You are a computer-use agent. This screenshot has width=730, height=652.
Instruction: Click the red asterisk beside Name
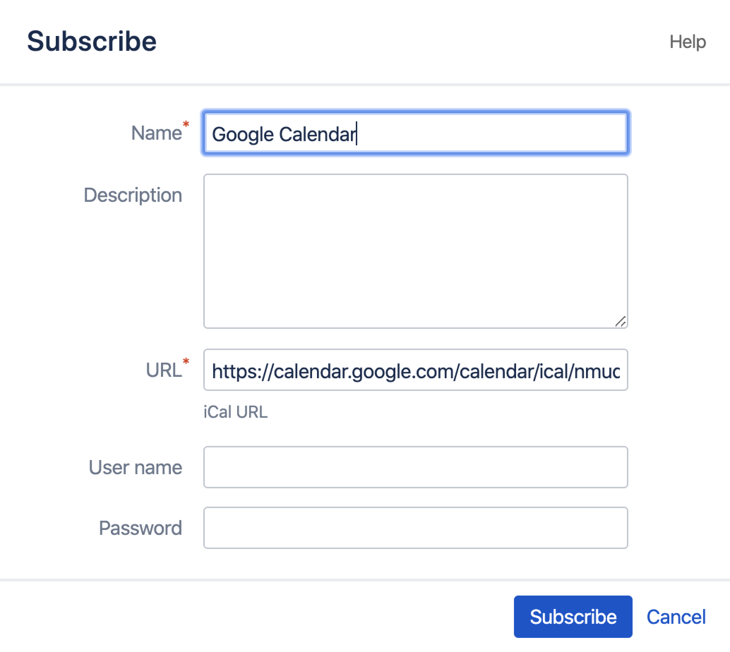tap(186, 124)
